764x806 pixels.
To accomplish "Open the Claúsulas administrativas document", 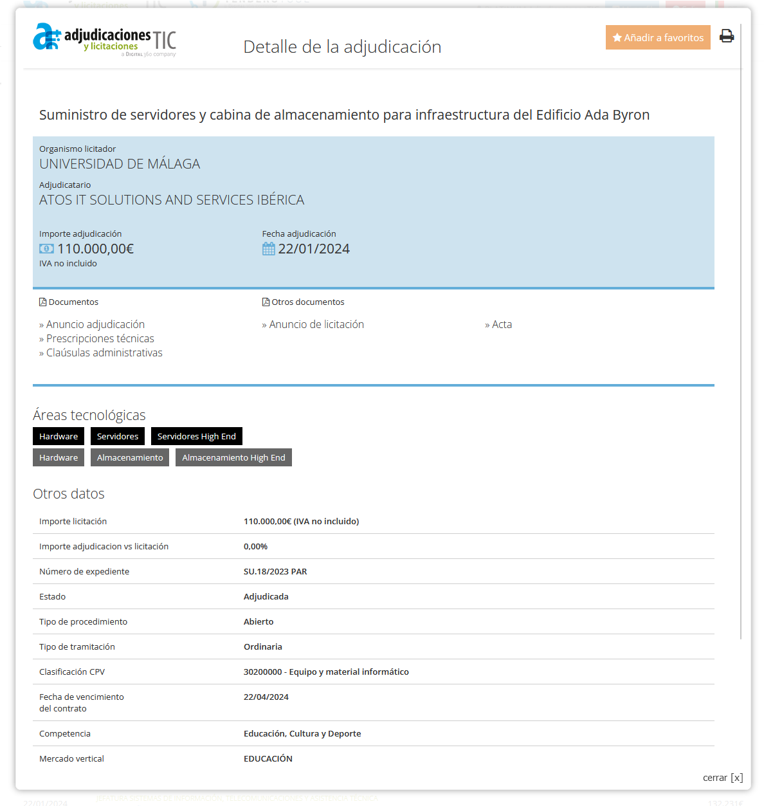I will 104,353.
